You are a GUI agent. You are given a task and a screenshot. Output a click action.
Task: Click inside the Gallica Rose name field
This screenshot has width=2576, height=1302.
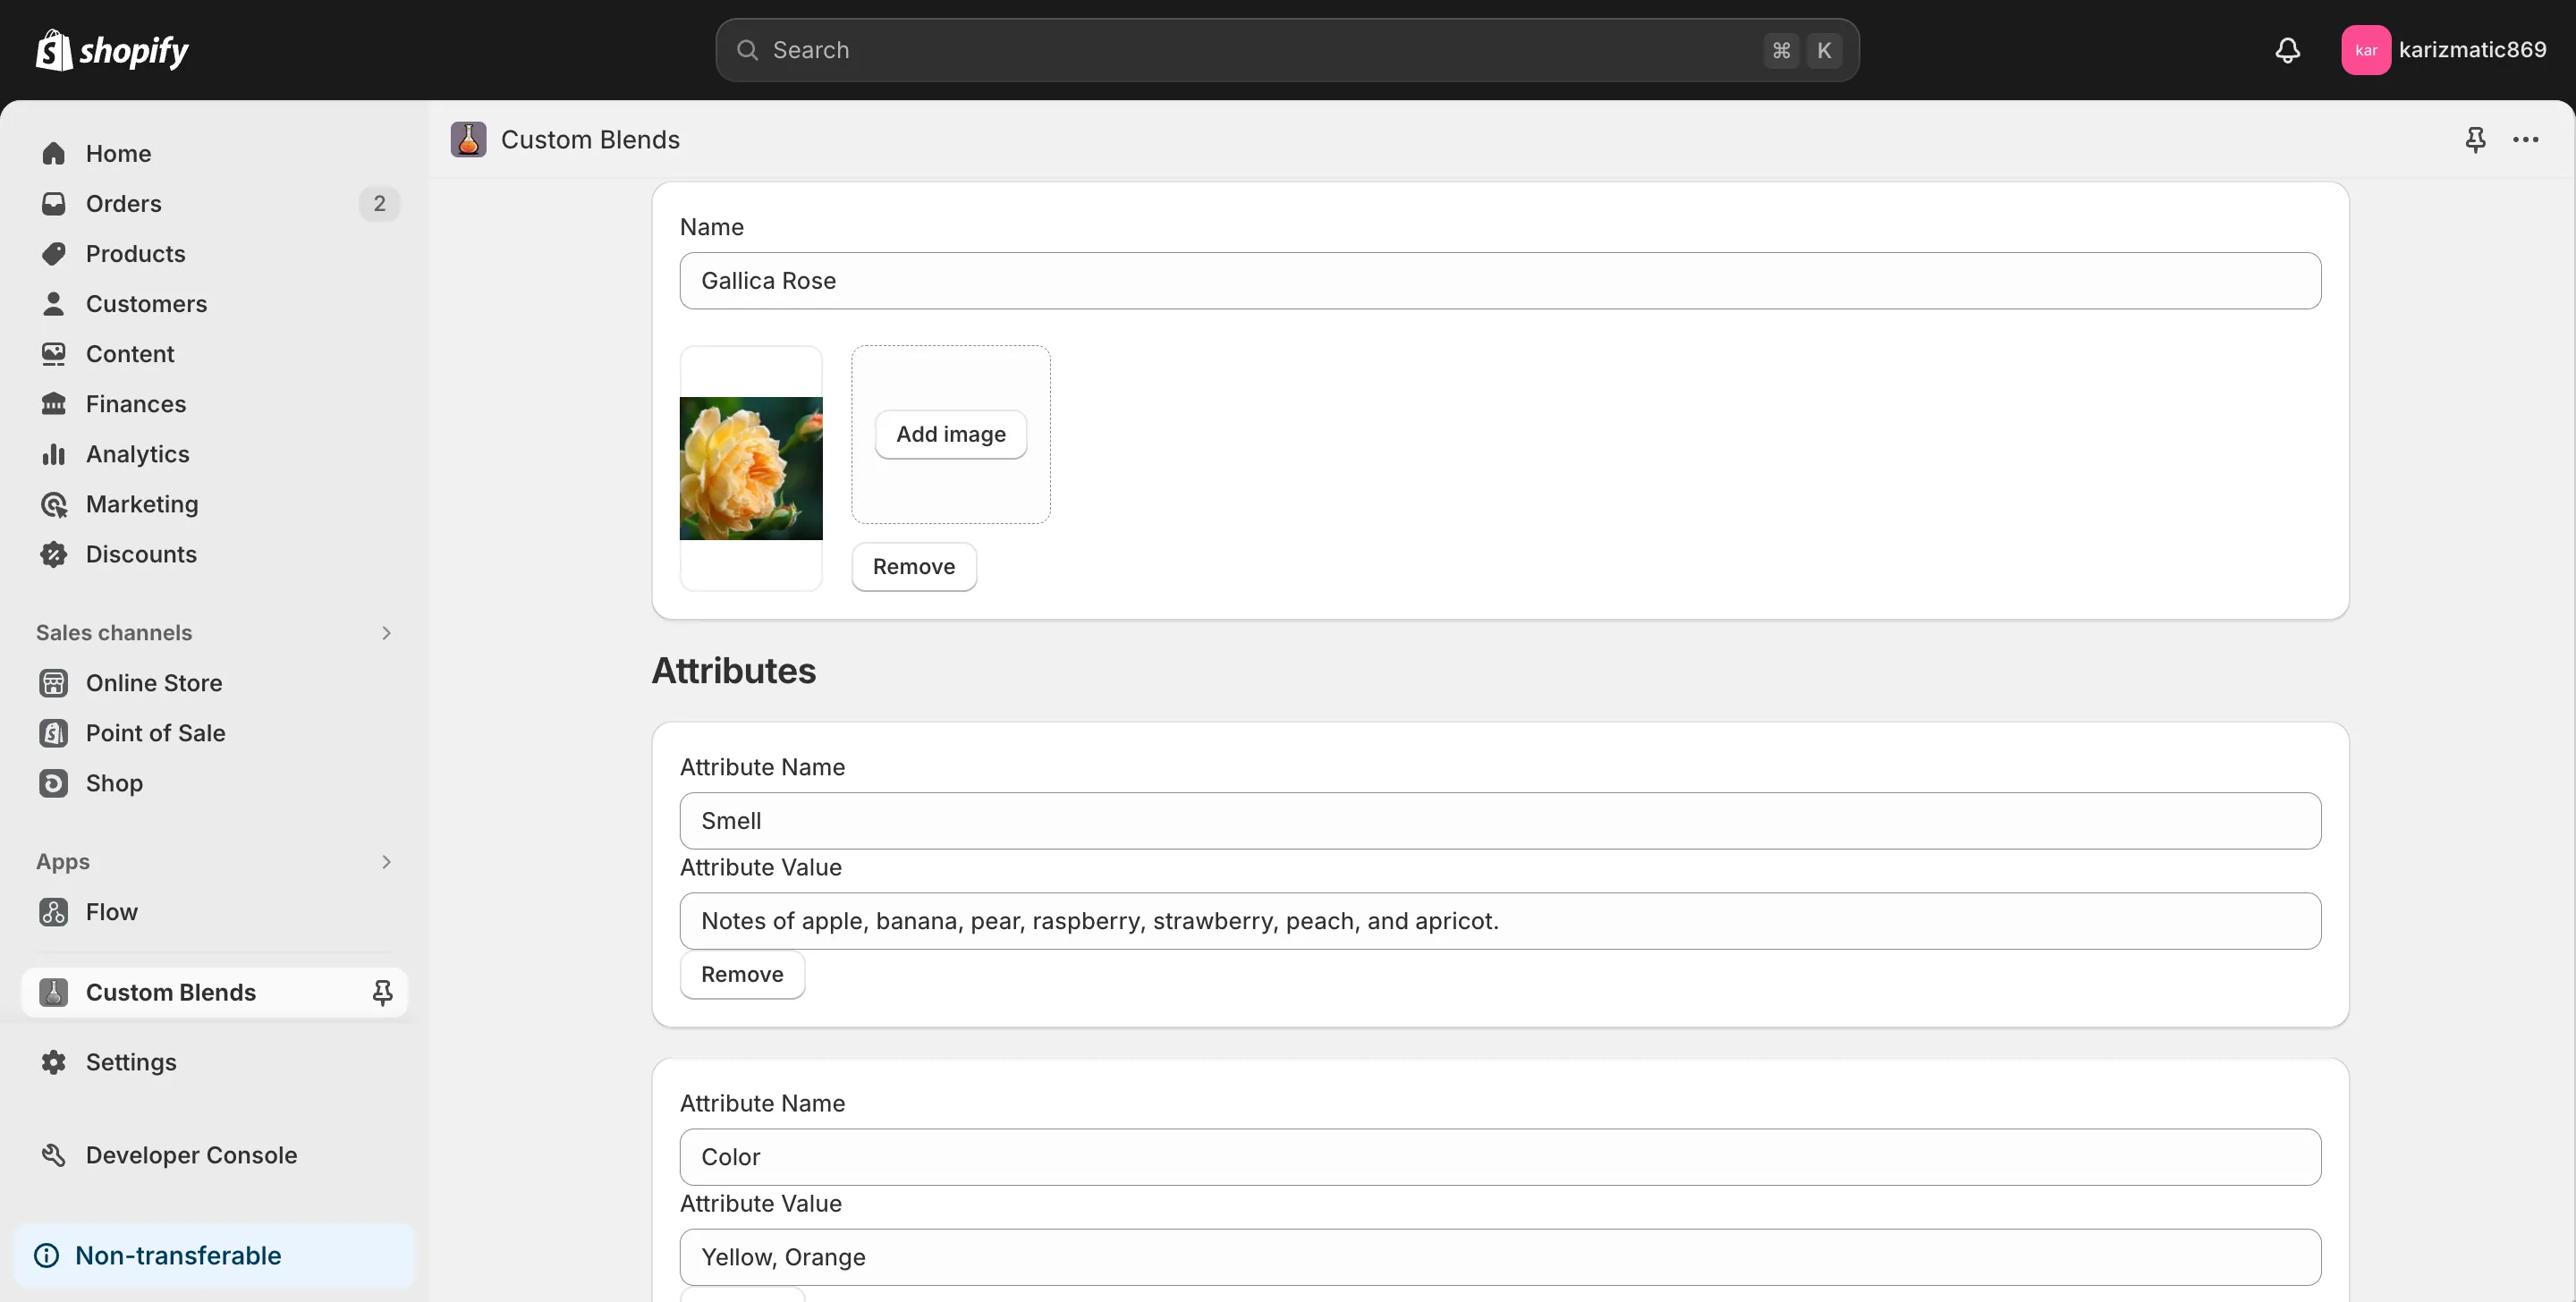[x=1498, y=280]
